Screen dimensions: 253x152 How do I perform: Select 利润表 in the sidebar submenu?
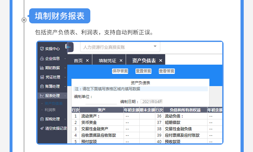pyautogui.click(x=50, y=110)
